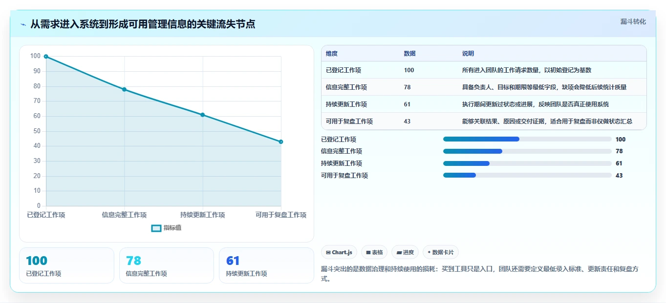Open the 61 持续更新工作项 data card
Screen dimensions: 666x303
click(266, 265)
